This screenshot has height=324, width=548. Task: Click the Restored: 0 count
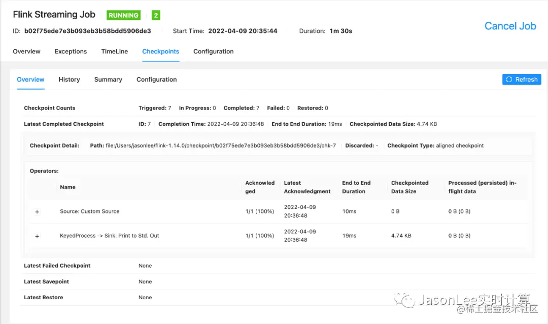coord(313,108)
